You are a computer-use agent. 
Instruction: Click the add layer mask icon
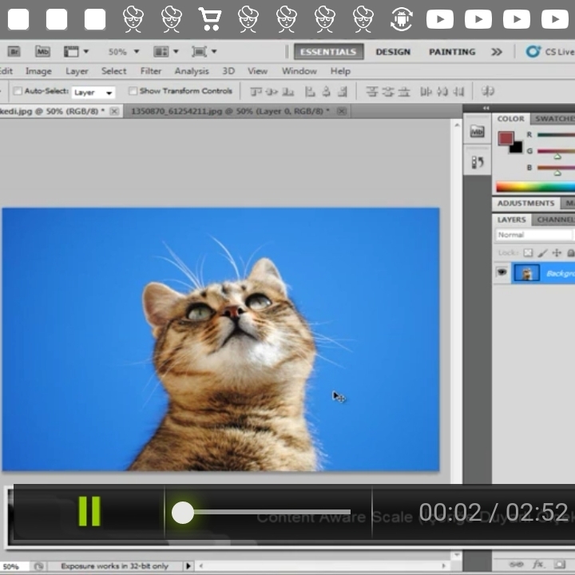(x=559, y=564)
